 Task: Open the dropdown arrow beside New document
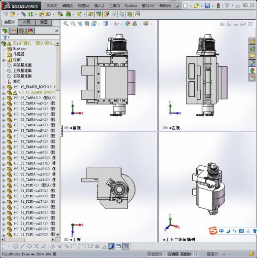(191, 6)
